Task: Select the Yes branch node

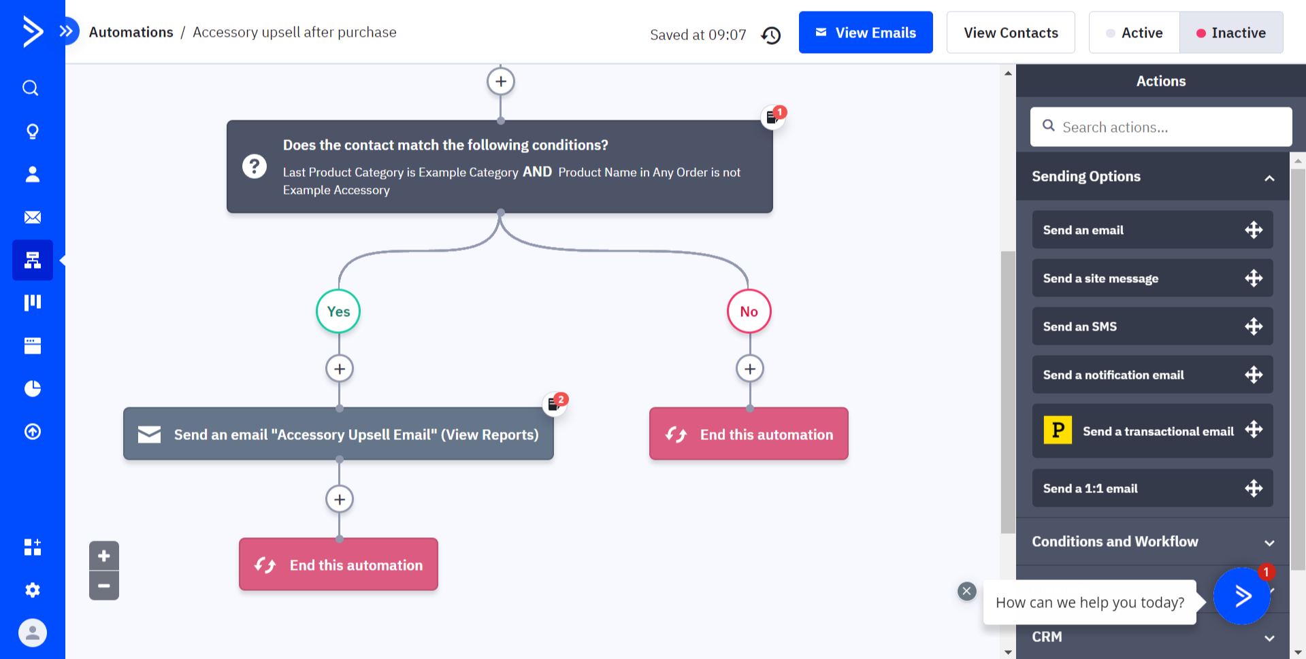Action: (x=338, y=311)
